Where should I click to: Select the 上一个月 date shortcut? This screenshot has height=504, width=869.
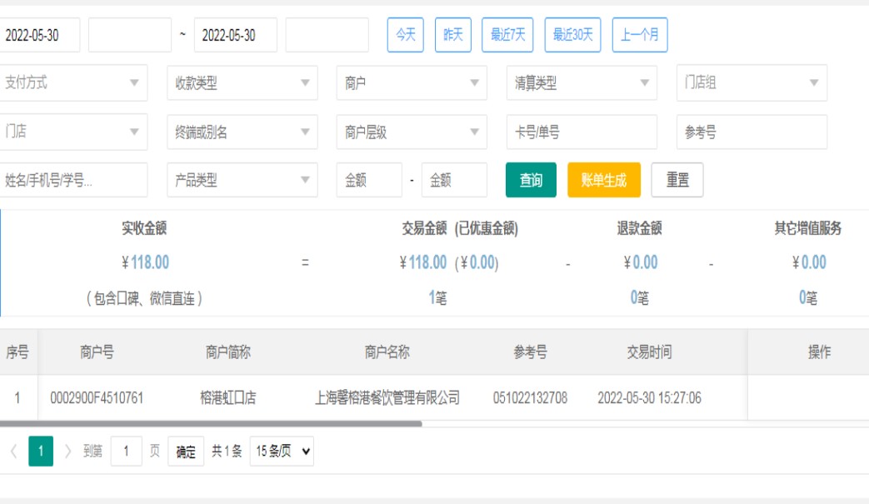tap(639, 35)
